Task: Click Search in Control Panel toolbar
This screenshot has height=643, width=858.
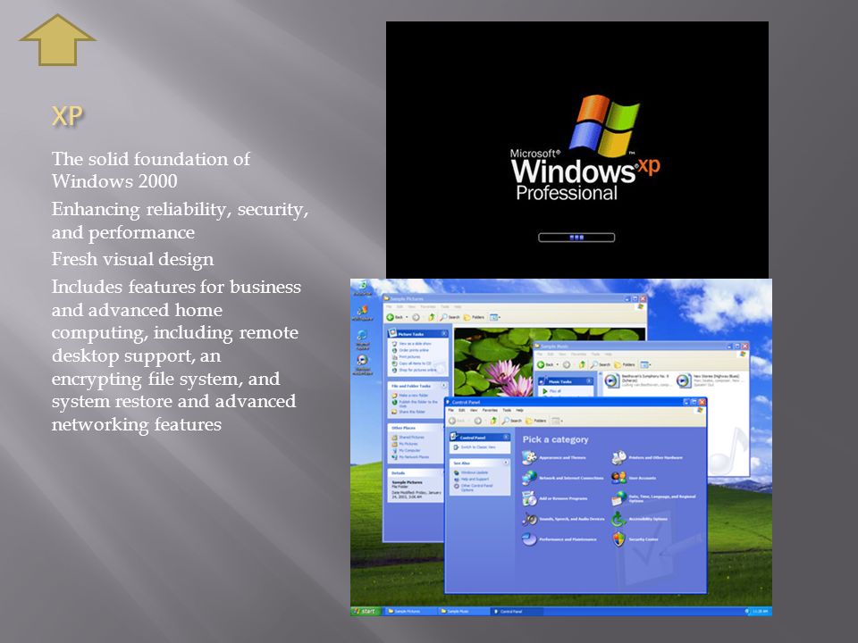Action: coord(512,421)
